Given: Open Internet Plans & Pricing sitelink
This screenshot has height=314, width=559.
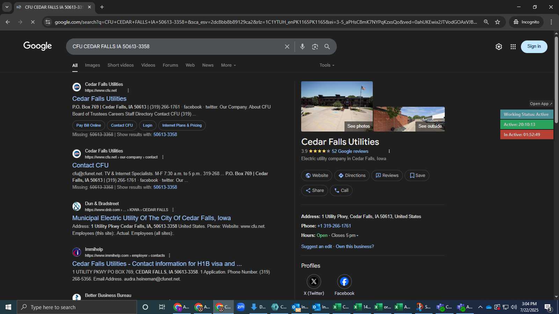Looking at the screenshot, I should point(182,125).
